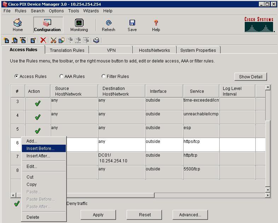Viewport: 278px width, 223px height.
Task: Click the horizontal scrollbar right arrow
Action: coord(268,195)
